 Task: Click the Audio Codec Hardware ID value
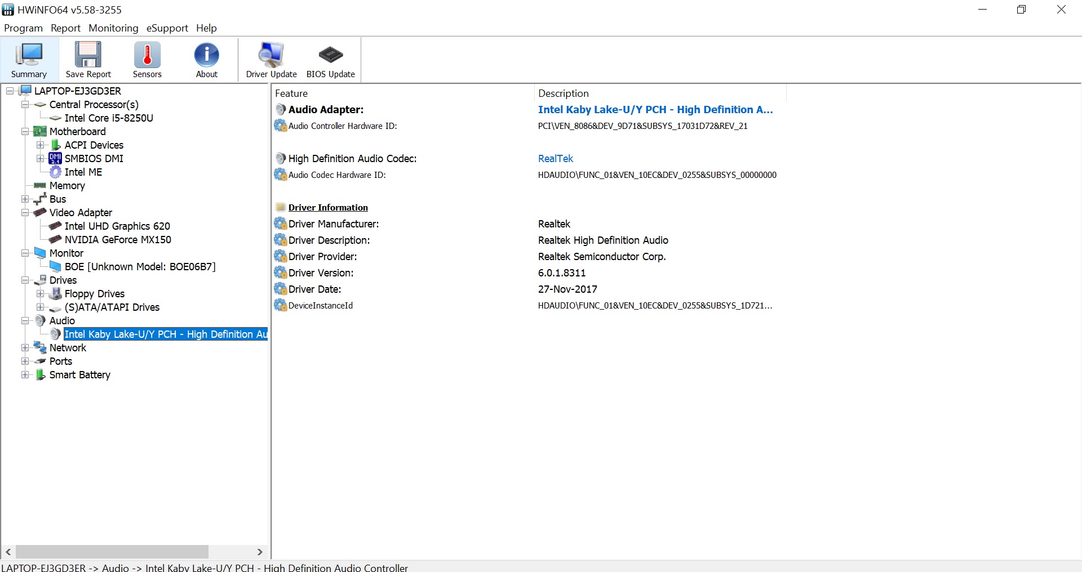pos(657,175)
